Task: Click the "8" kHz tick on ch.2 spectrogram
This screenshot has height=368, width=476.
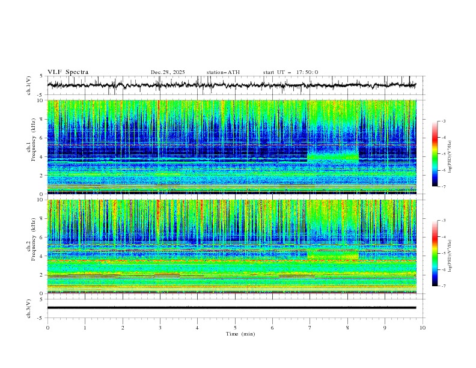Action: pos(43,219)
